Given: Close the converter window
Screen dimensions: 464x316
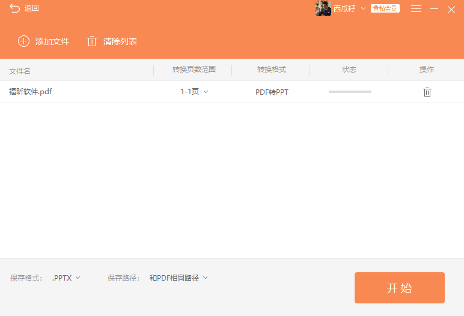Looking at the screenshot, I should [x=451, y=10].
